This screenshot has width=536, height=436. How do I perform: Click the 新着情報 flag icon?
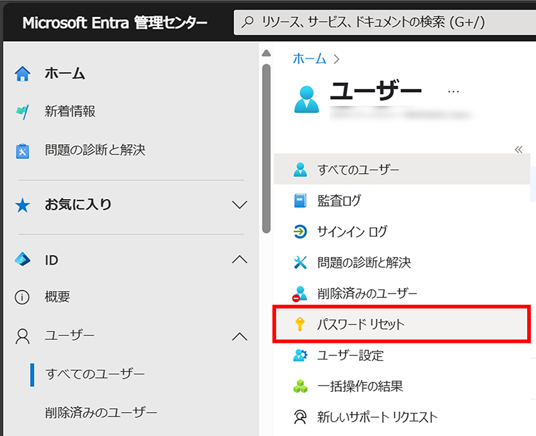tap(23, 112)
